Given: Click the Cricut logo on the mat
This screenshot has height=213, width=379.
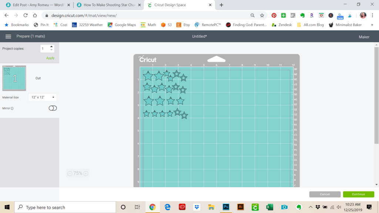Looking at the screenshot, I should [148, 59].
